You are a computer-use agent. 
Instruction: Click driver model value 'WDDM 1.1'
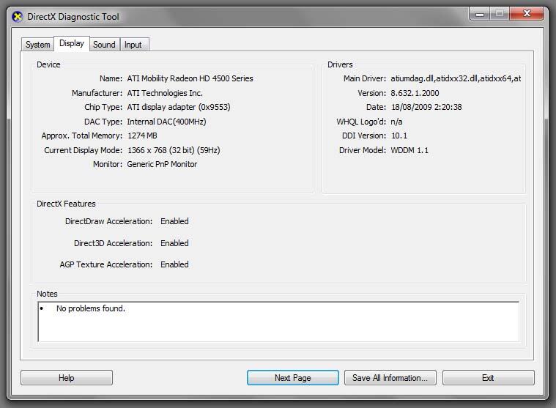(x=409, y=150)
